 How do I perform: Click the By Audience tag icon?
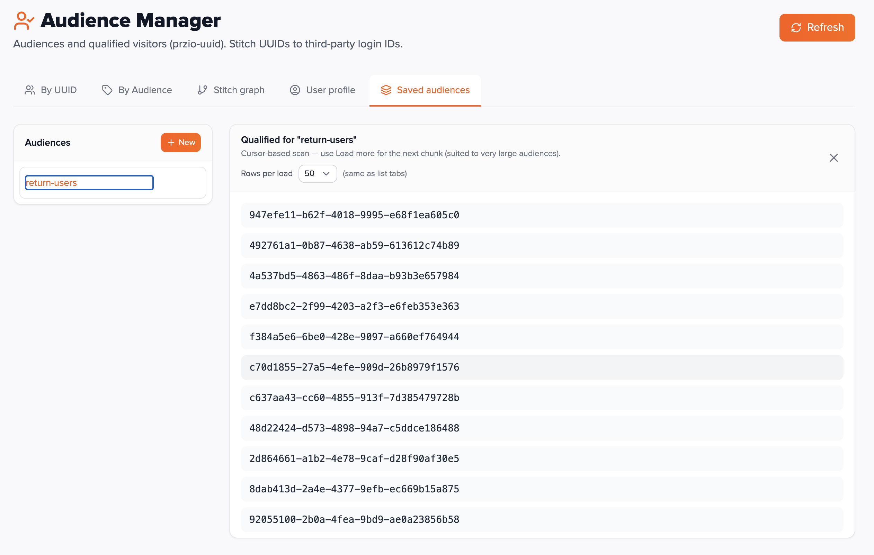pos(107,90)
